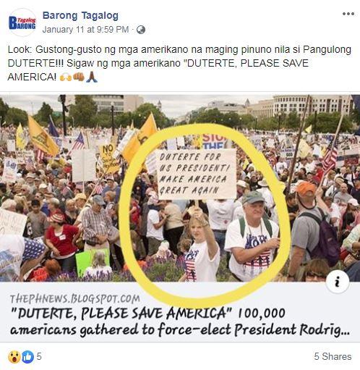Click the post caption text starting 'Look: Gustong-gusto'

(179, 63)
